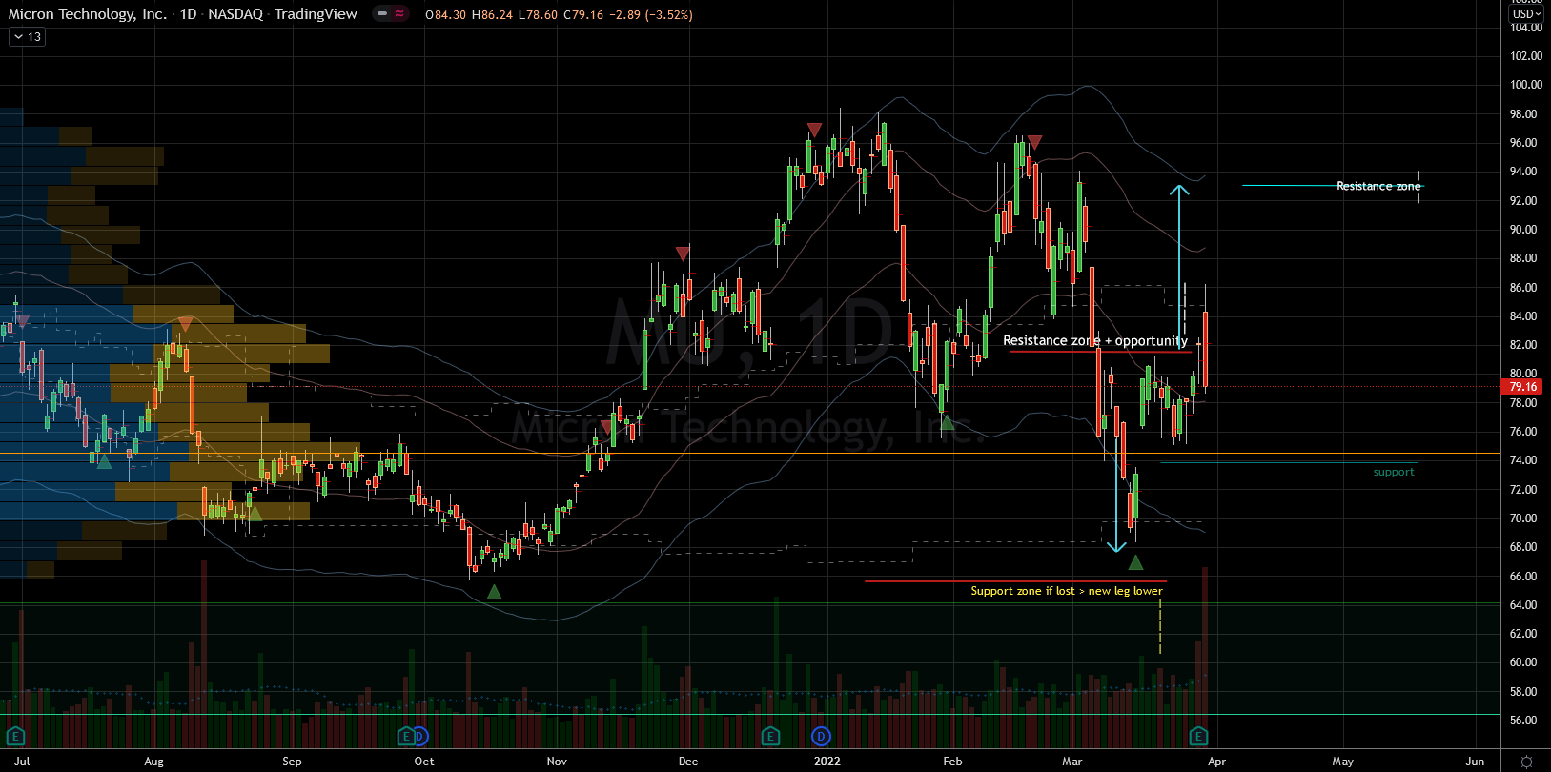
Task: Click the Apr label on time axis
Action: 1216,762
